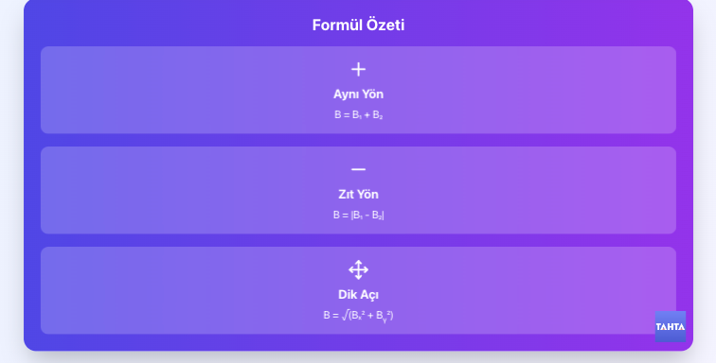Click the B₁ term in the Aynı Yön formula
The image size is (716, 363).
pyautogui.click(x=357, y=115)
